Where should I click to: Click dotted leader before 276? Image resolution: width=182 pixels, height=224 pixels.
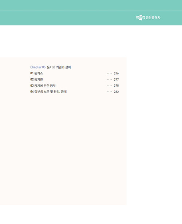(110, 74)
